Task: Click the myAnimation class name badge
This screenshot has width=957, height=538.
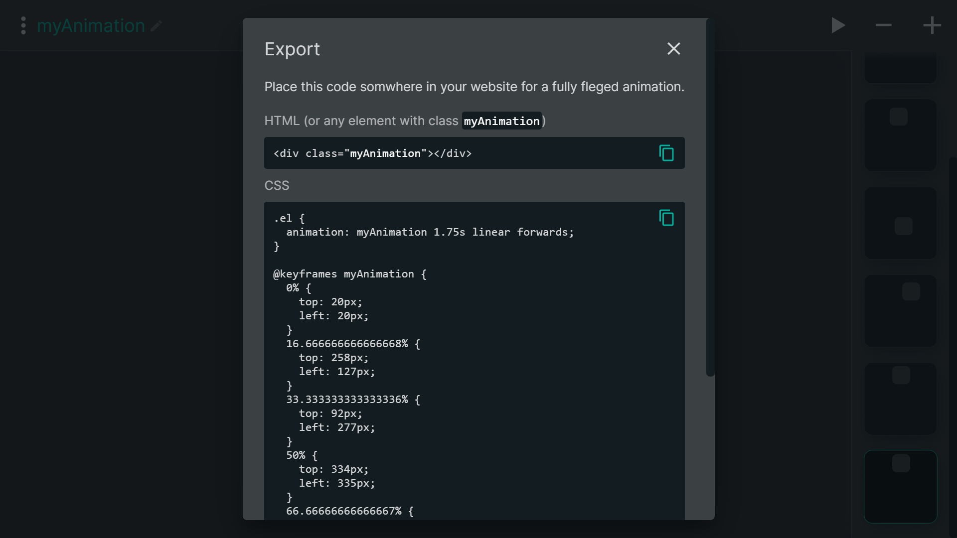Action: point(501,121)
